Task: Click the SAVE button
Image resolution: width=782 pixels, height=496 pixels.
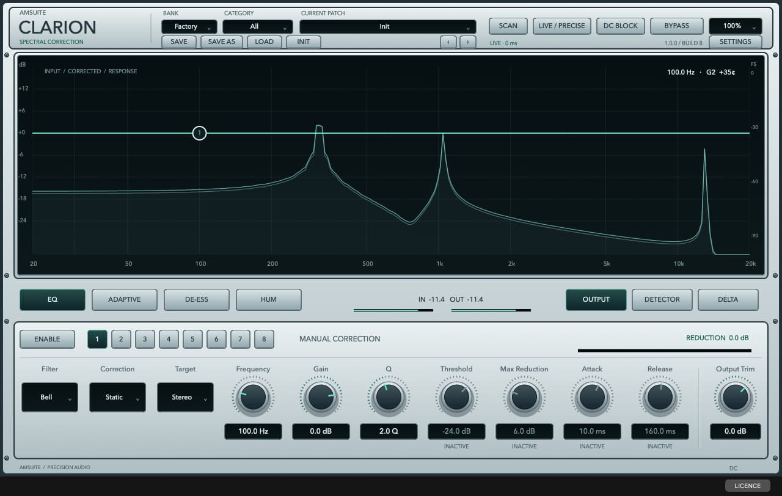Action: coord(179,42)
